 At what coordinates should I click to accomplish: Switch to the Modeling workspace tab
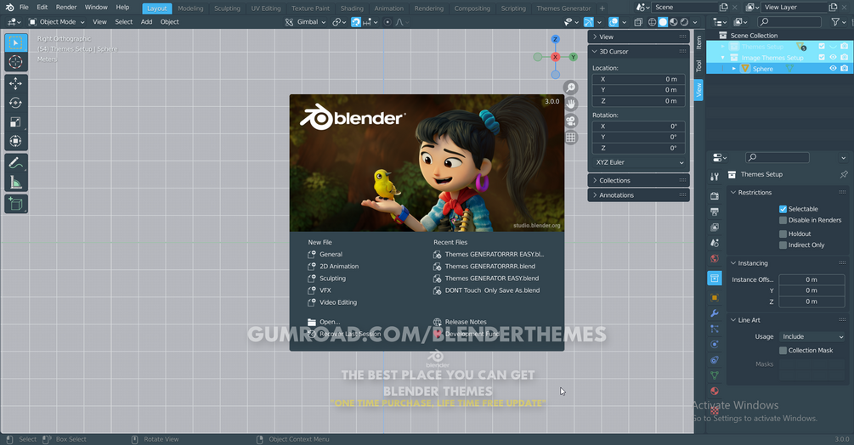coord(190,8)
